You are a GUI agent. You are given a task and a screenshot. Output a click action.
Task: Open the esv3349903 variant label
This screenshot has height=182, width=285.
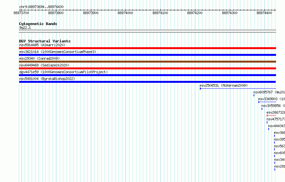[272, 99]
